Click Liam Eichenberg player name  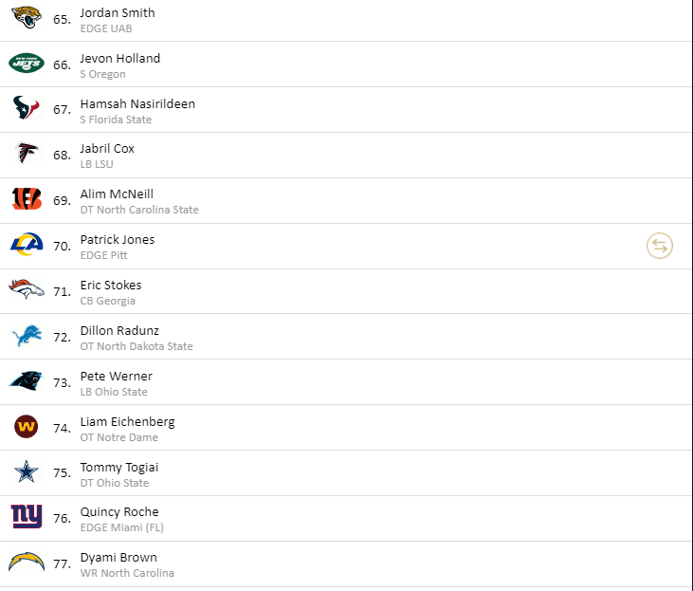[x=127, y=422]
